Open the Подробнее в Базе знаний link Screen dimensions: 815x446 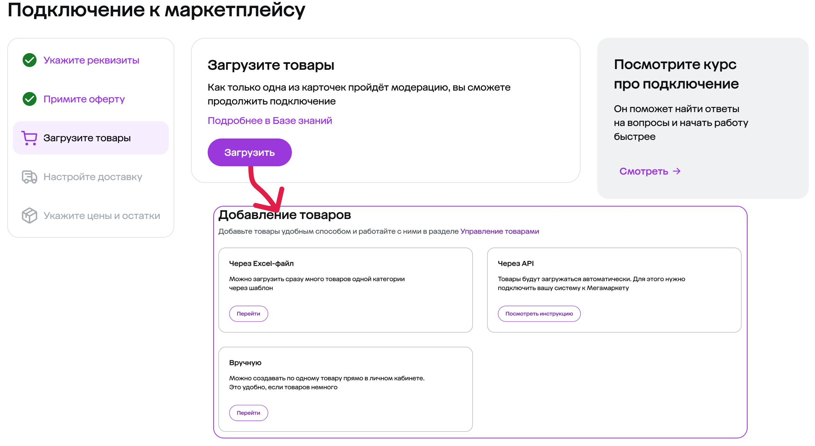point(270,120)
